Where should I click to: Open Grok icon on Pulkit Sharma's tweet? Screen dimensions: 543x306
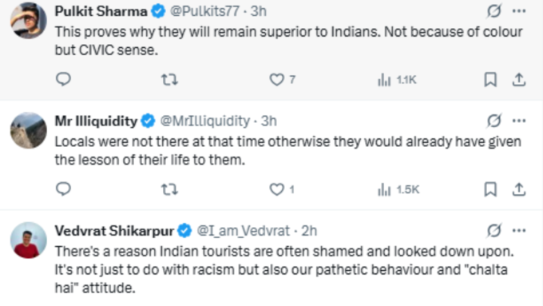pos(493,11)
